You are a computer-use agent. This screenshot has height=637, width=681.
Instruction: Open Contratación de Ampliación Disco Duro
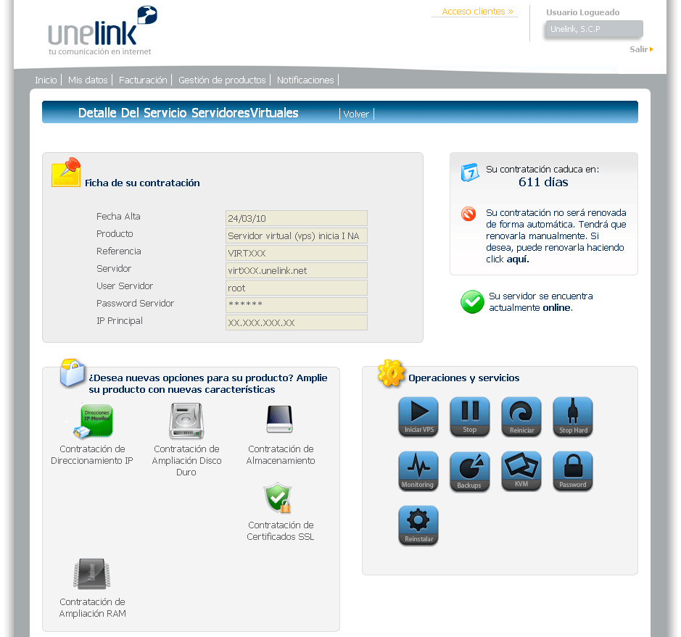(x=186, y=460)
